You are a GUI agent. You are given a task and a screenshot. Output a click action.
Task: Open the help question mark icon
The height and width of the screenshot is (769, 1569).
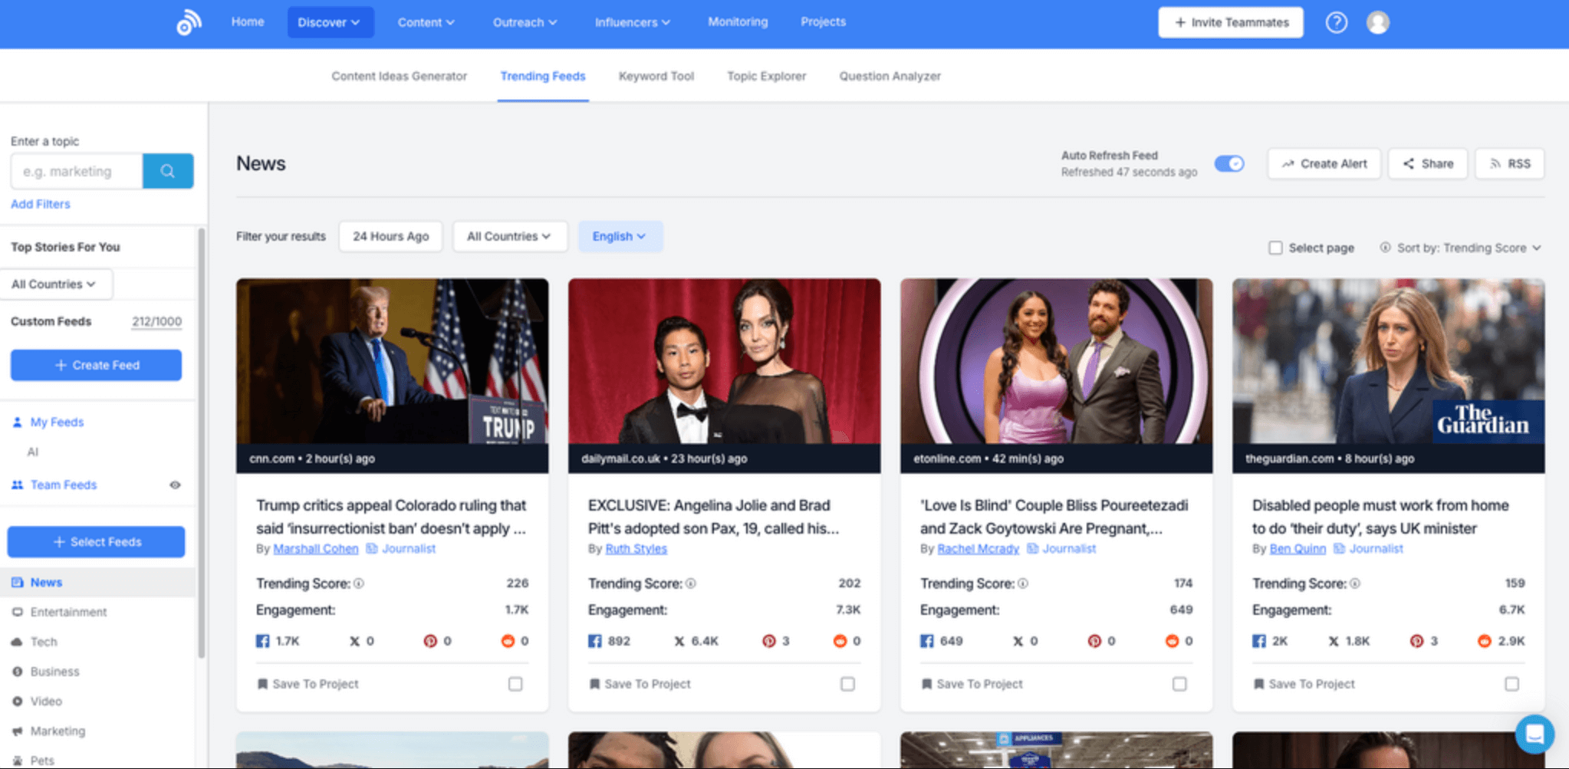1337,22
